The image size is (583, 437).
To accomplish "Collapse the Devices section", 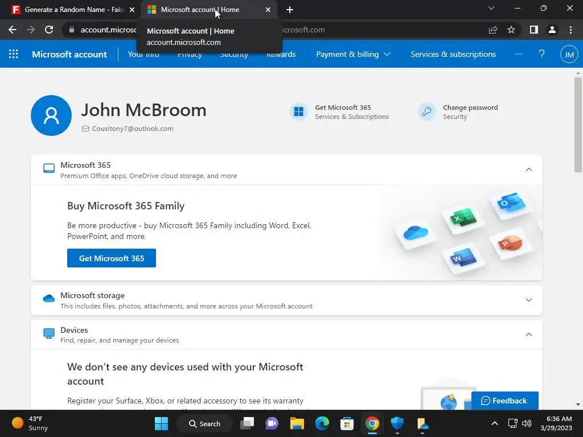I will [529, 335].
